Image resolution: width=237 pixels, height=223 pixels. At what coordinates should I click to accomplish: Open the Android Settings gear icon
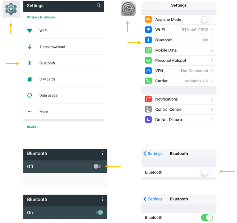pos(11,9)
